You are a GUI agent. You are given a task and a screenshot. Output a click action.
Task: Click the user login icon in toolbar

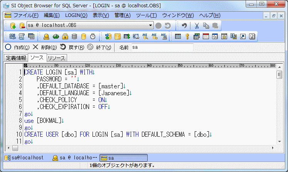click(46, 36)
